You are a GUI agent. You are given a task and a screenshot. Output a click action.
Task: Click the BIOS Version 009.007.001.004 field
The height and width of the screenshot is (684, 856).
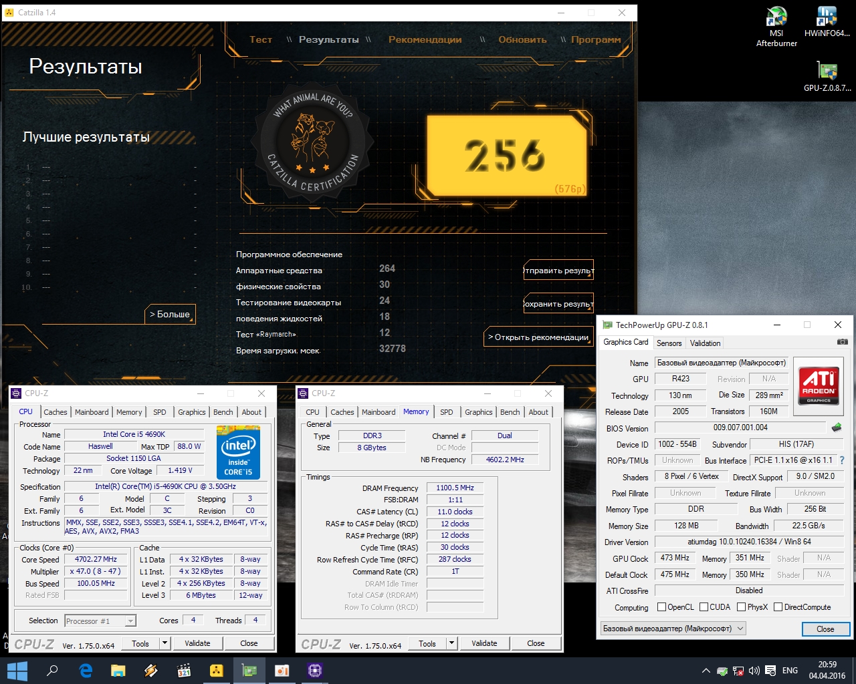coord(740,427)
